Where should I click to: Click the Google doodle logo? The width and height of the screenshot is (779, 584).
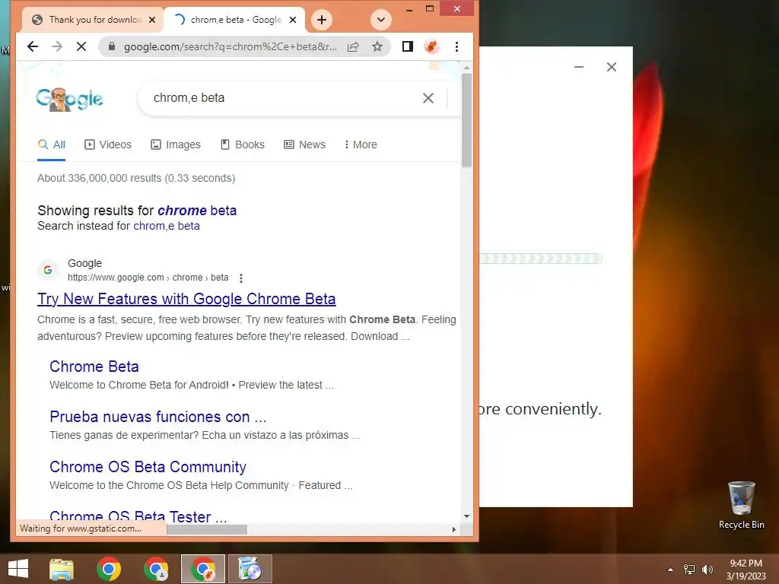point(69,100)
